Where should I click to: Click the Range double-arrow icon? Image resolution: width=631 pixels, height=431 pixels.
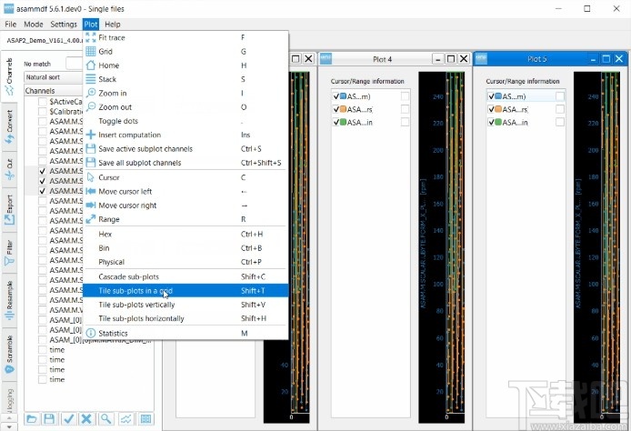(91, 219)
